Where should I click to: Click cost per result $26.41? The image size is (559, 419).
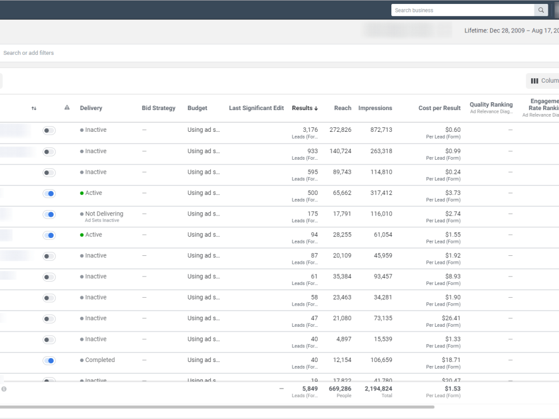click(x=451, y=318)
